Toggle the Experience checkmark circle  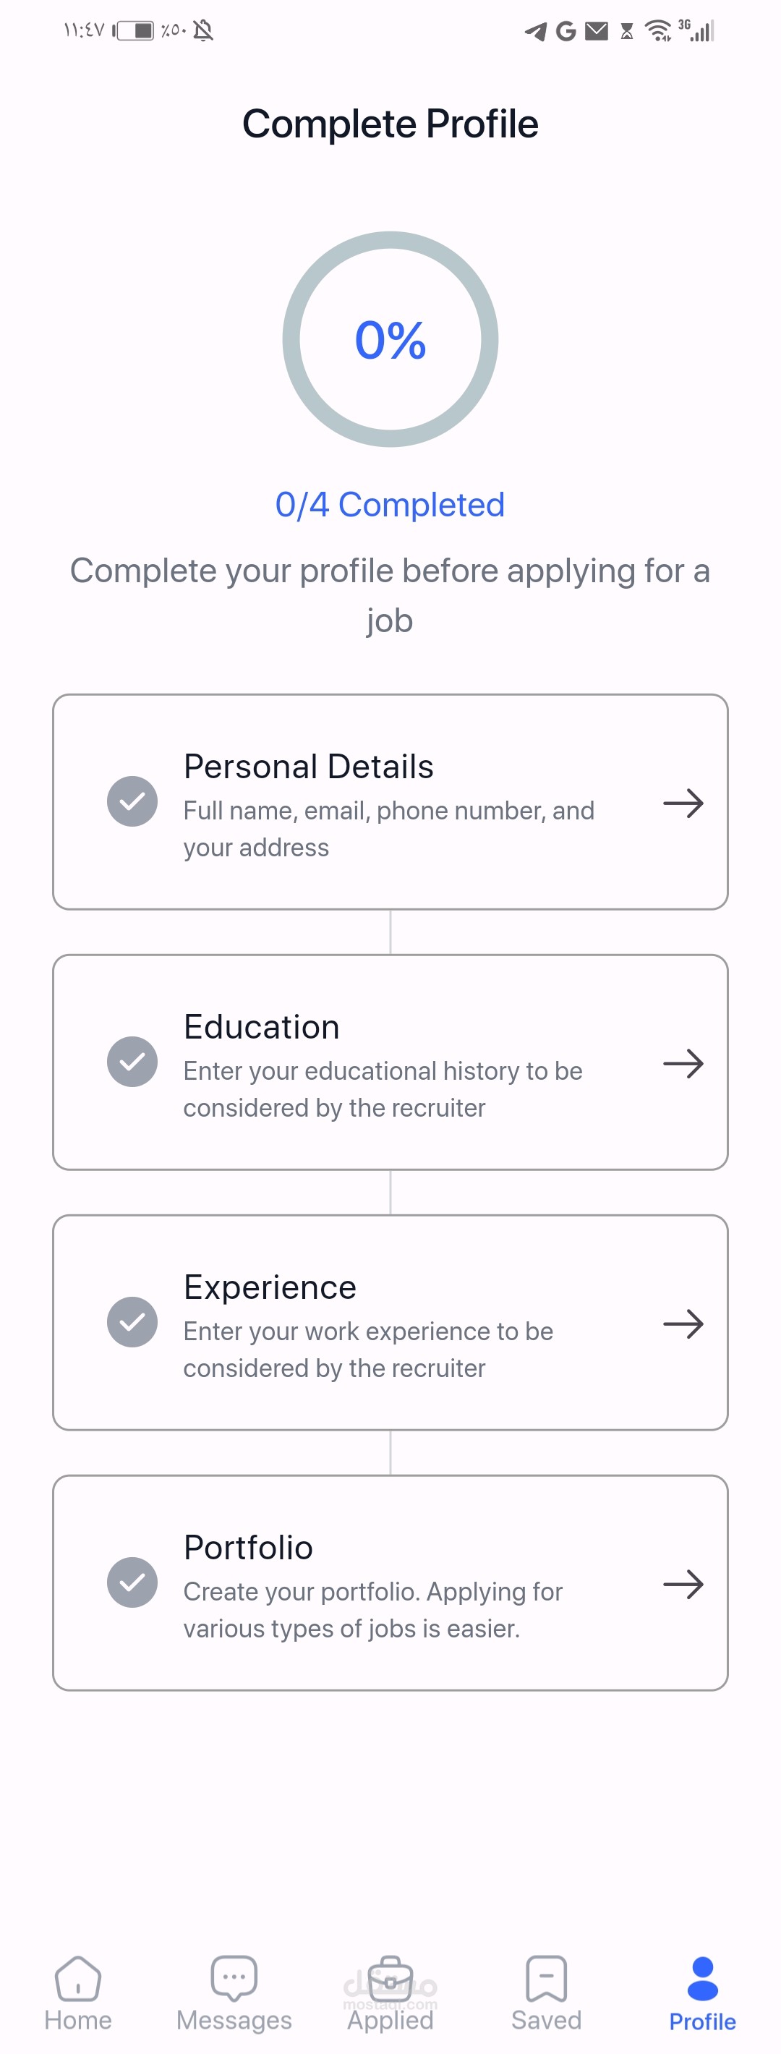[x=132, y=1322]
